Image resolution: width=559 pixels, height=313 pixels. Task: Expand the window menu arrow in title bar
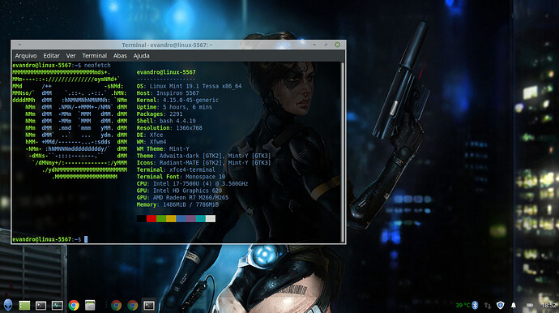[x=19, y=45]
